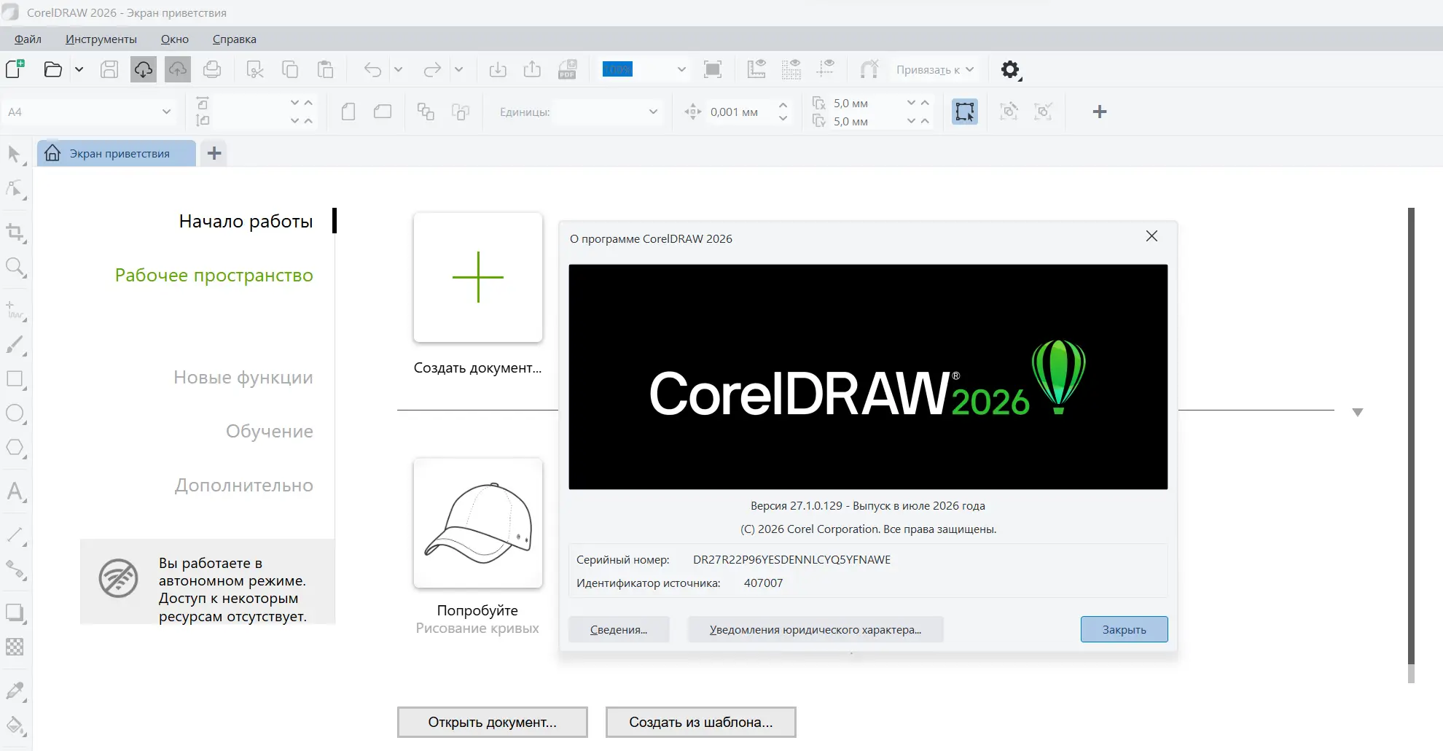This screenshot has width=1443, height=751.
Task: Select the Polygon tool
Action: click(15, 448)
